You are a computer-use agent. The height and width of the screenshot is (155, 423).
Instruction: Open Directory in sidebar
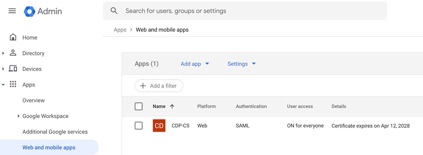click(x=33, y=53)
